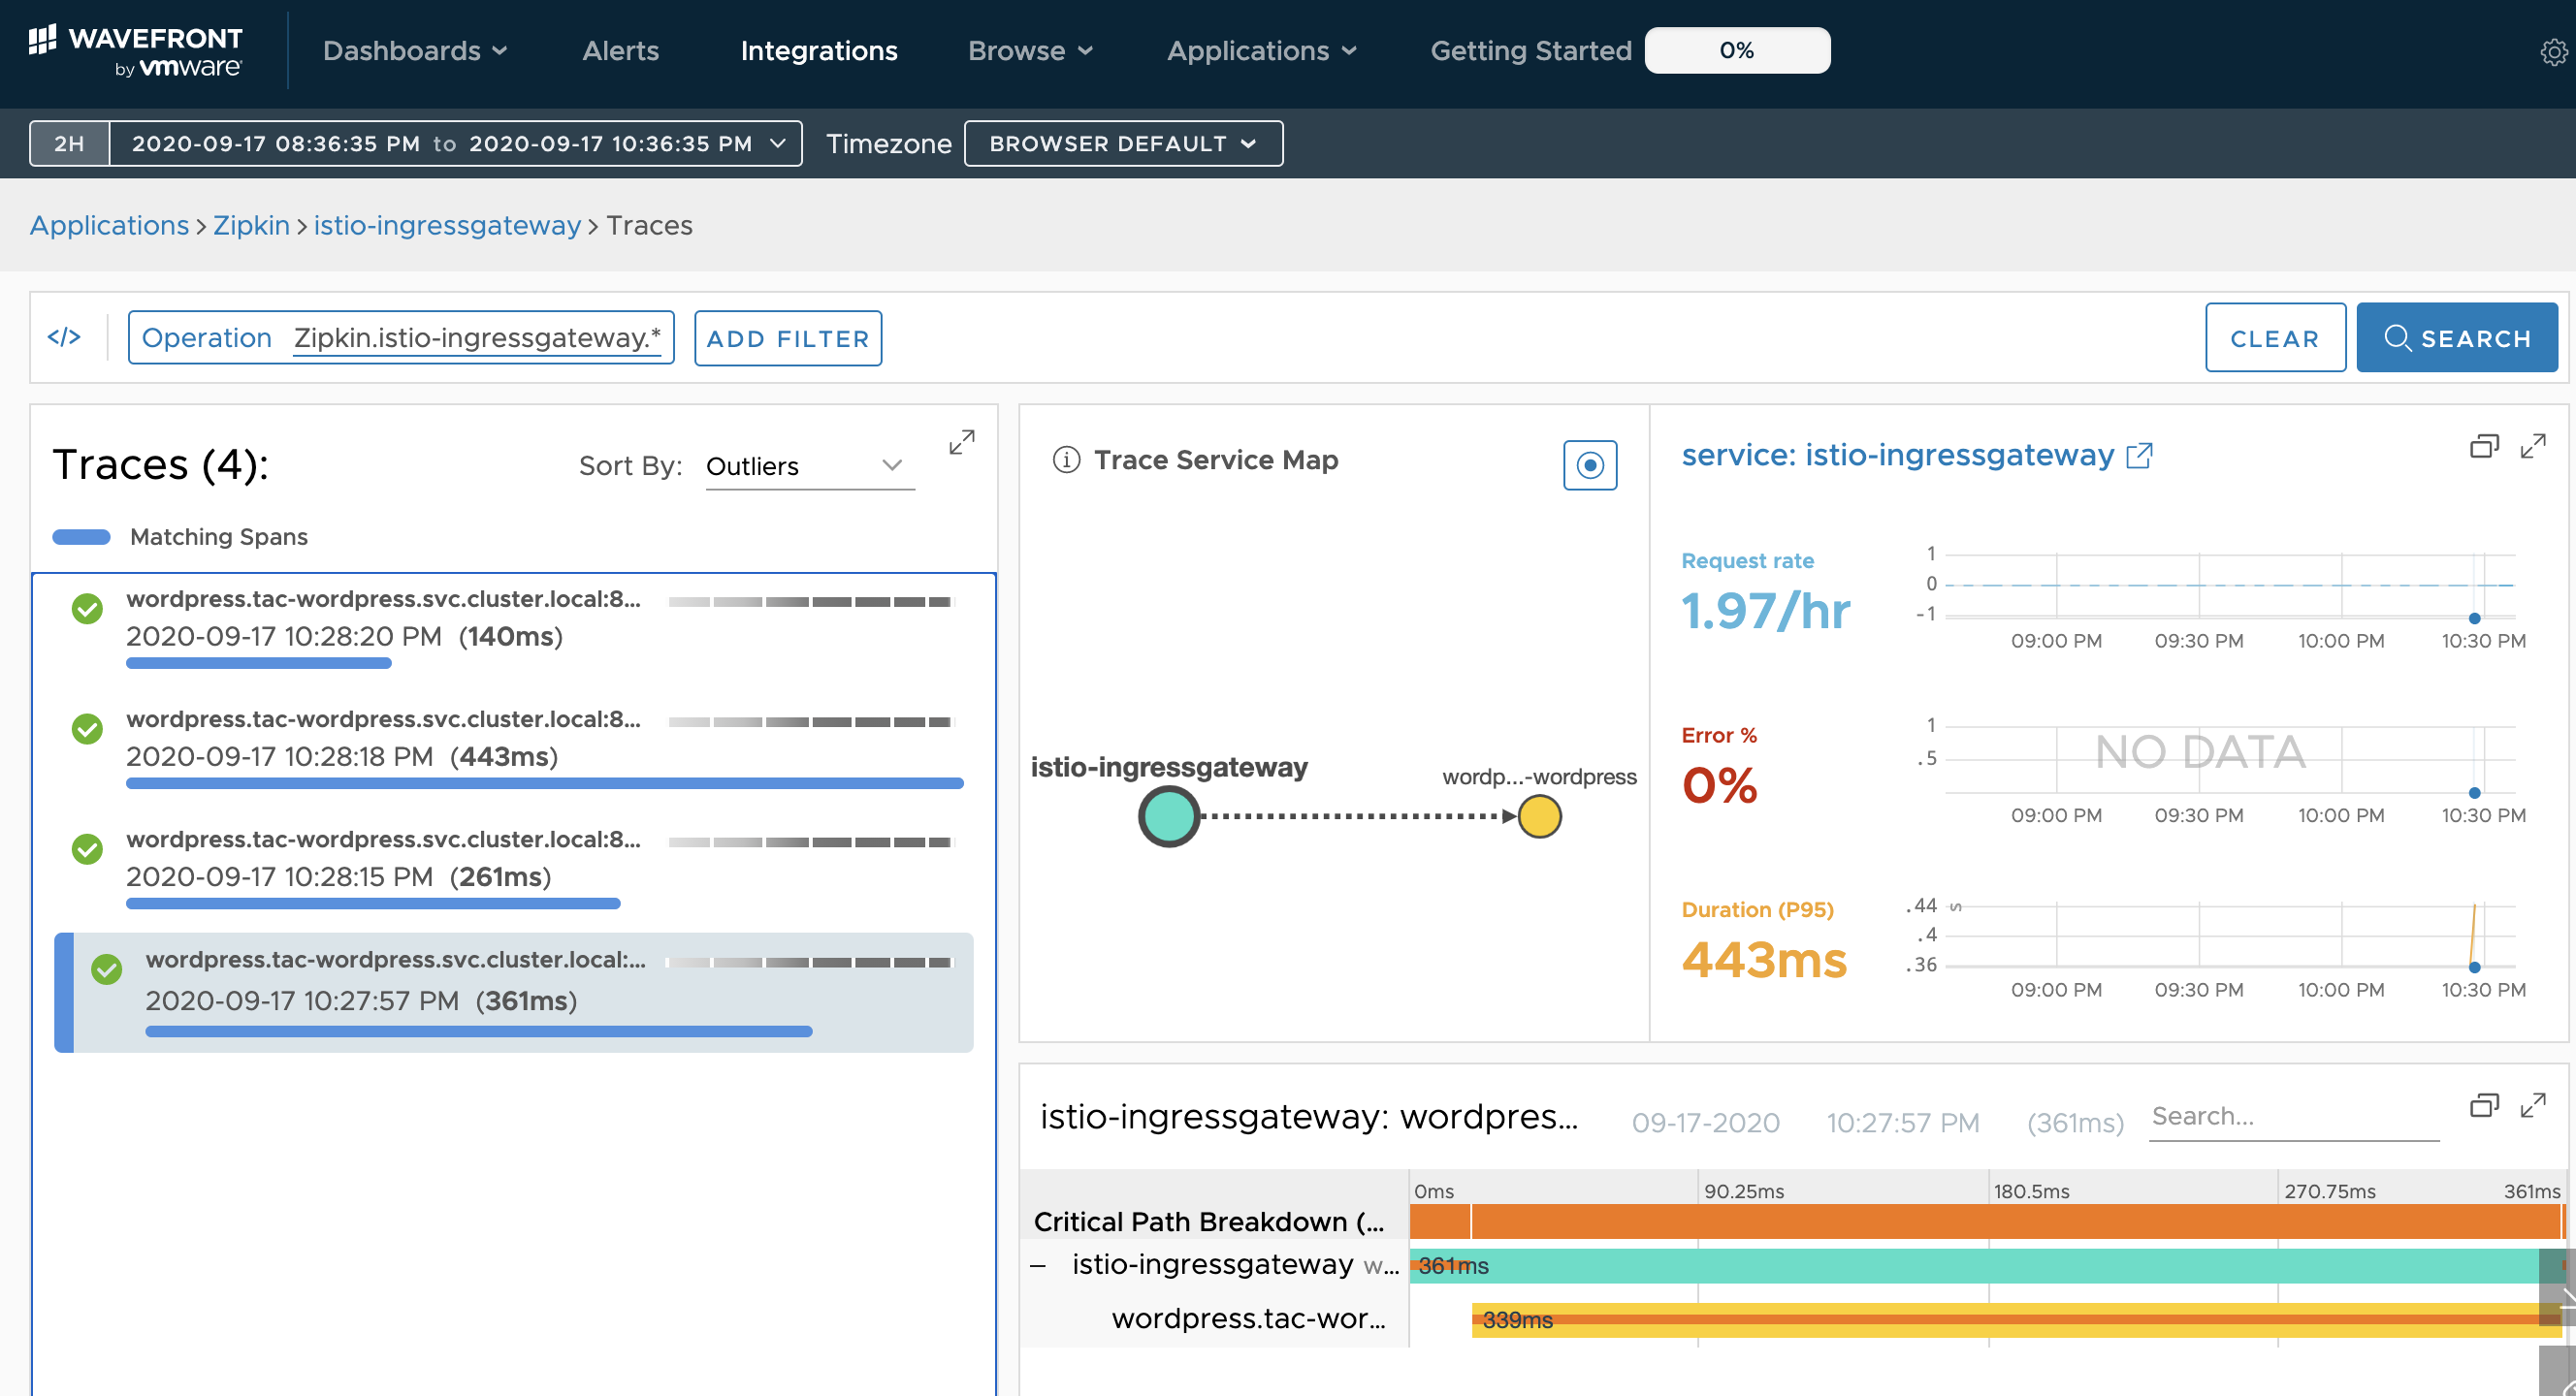Expand the trace detail panel to fullscreen
The width and height of the screenshot is (2576, 1396).
point(2533,1105)
